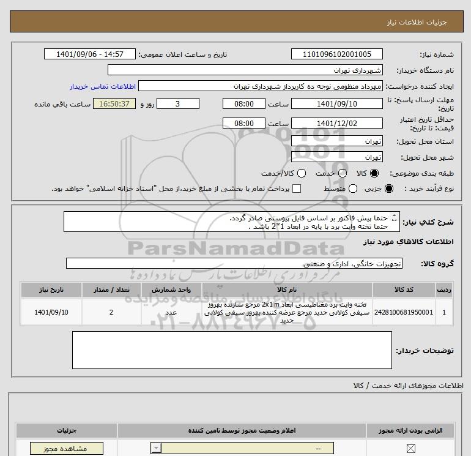This screenshot has height=456, width=471.
Task: Select the متوسط purchase type radio
Action: click(x=353, y=189)
